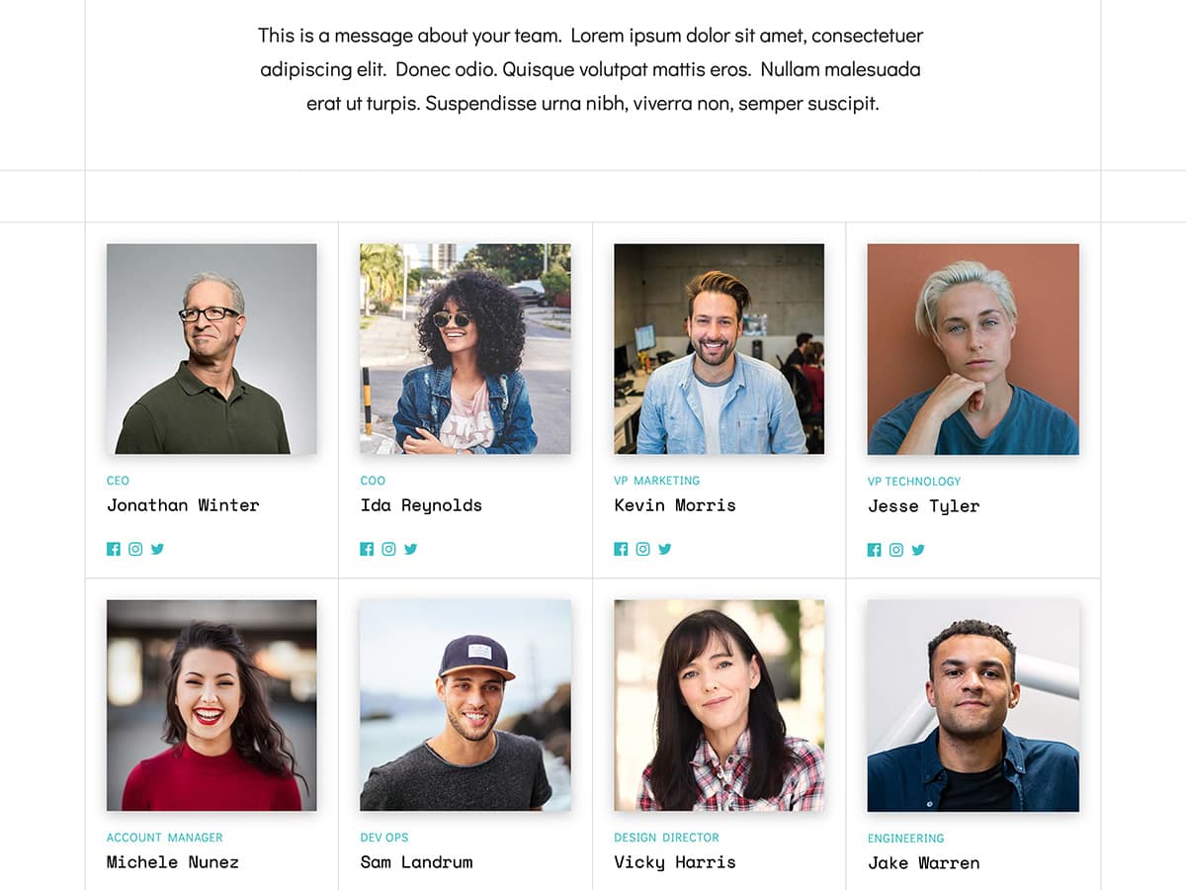Click Ida Reynolds' Twitter icon
The image size is (1186, 890).
click(x=411, y=548)
